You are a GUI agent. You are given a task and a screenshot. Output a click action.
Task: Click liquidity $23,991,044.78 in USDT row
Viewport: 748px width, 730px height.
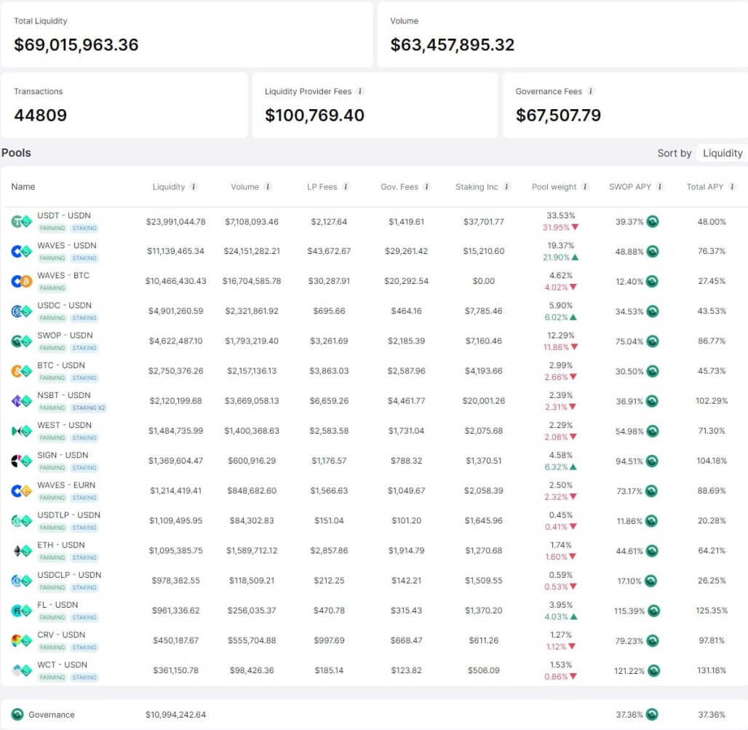click(175, 221)
